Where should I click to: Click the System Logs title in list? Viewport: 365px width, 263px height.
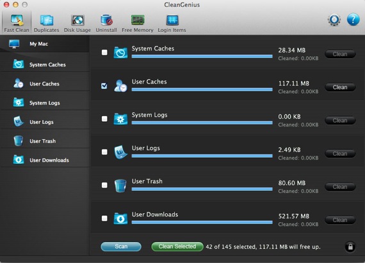(x=150, y=115)
